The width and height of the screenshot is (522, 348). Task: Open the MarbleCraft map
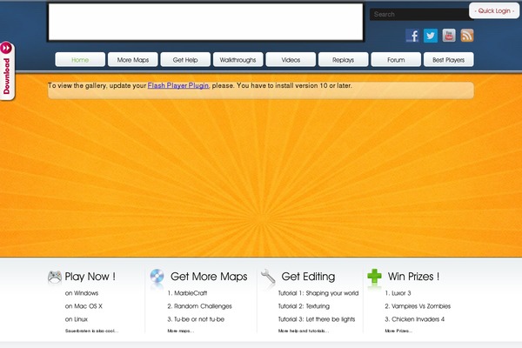click(x=187, y=293)
